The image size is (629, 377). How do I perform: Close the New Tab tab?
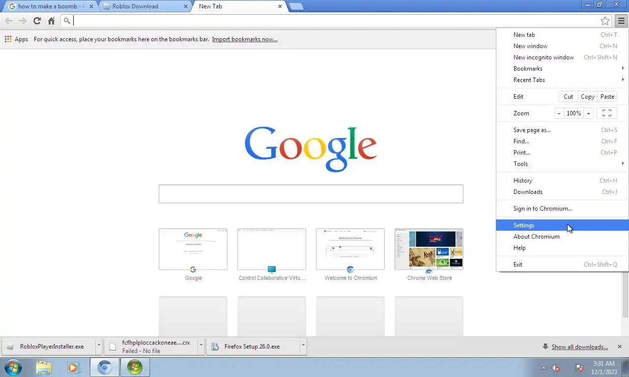(x=280, y=6)
